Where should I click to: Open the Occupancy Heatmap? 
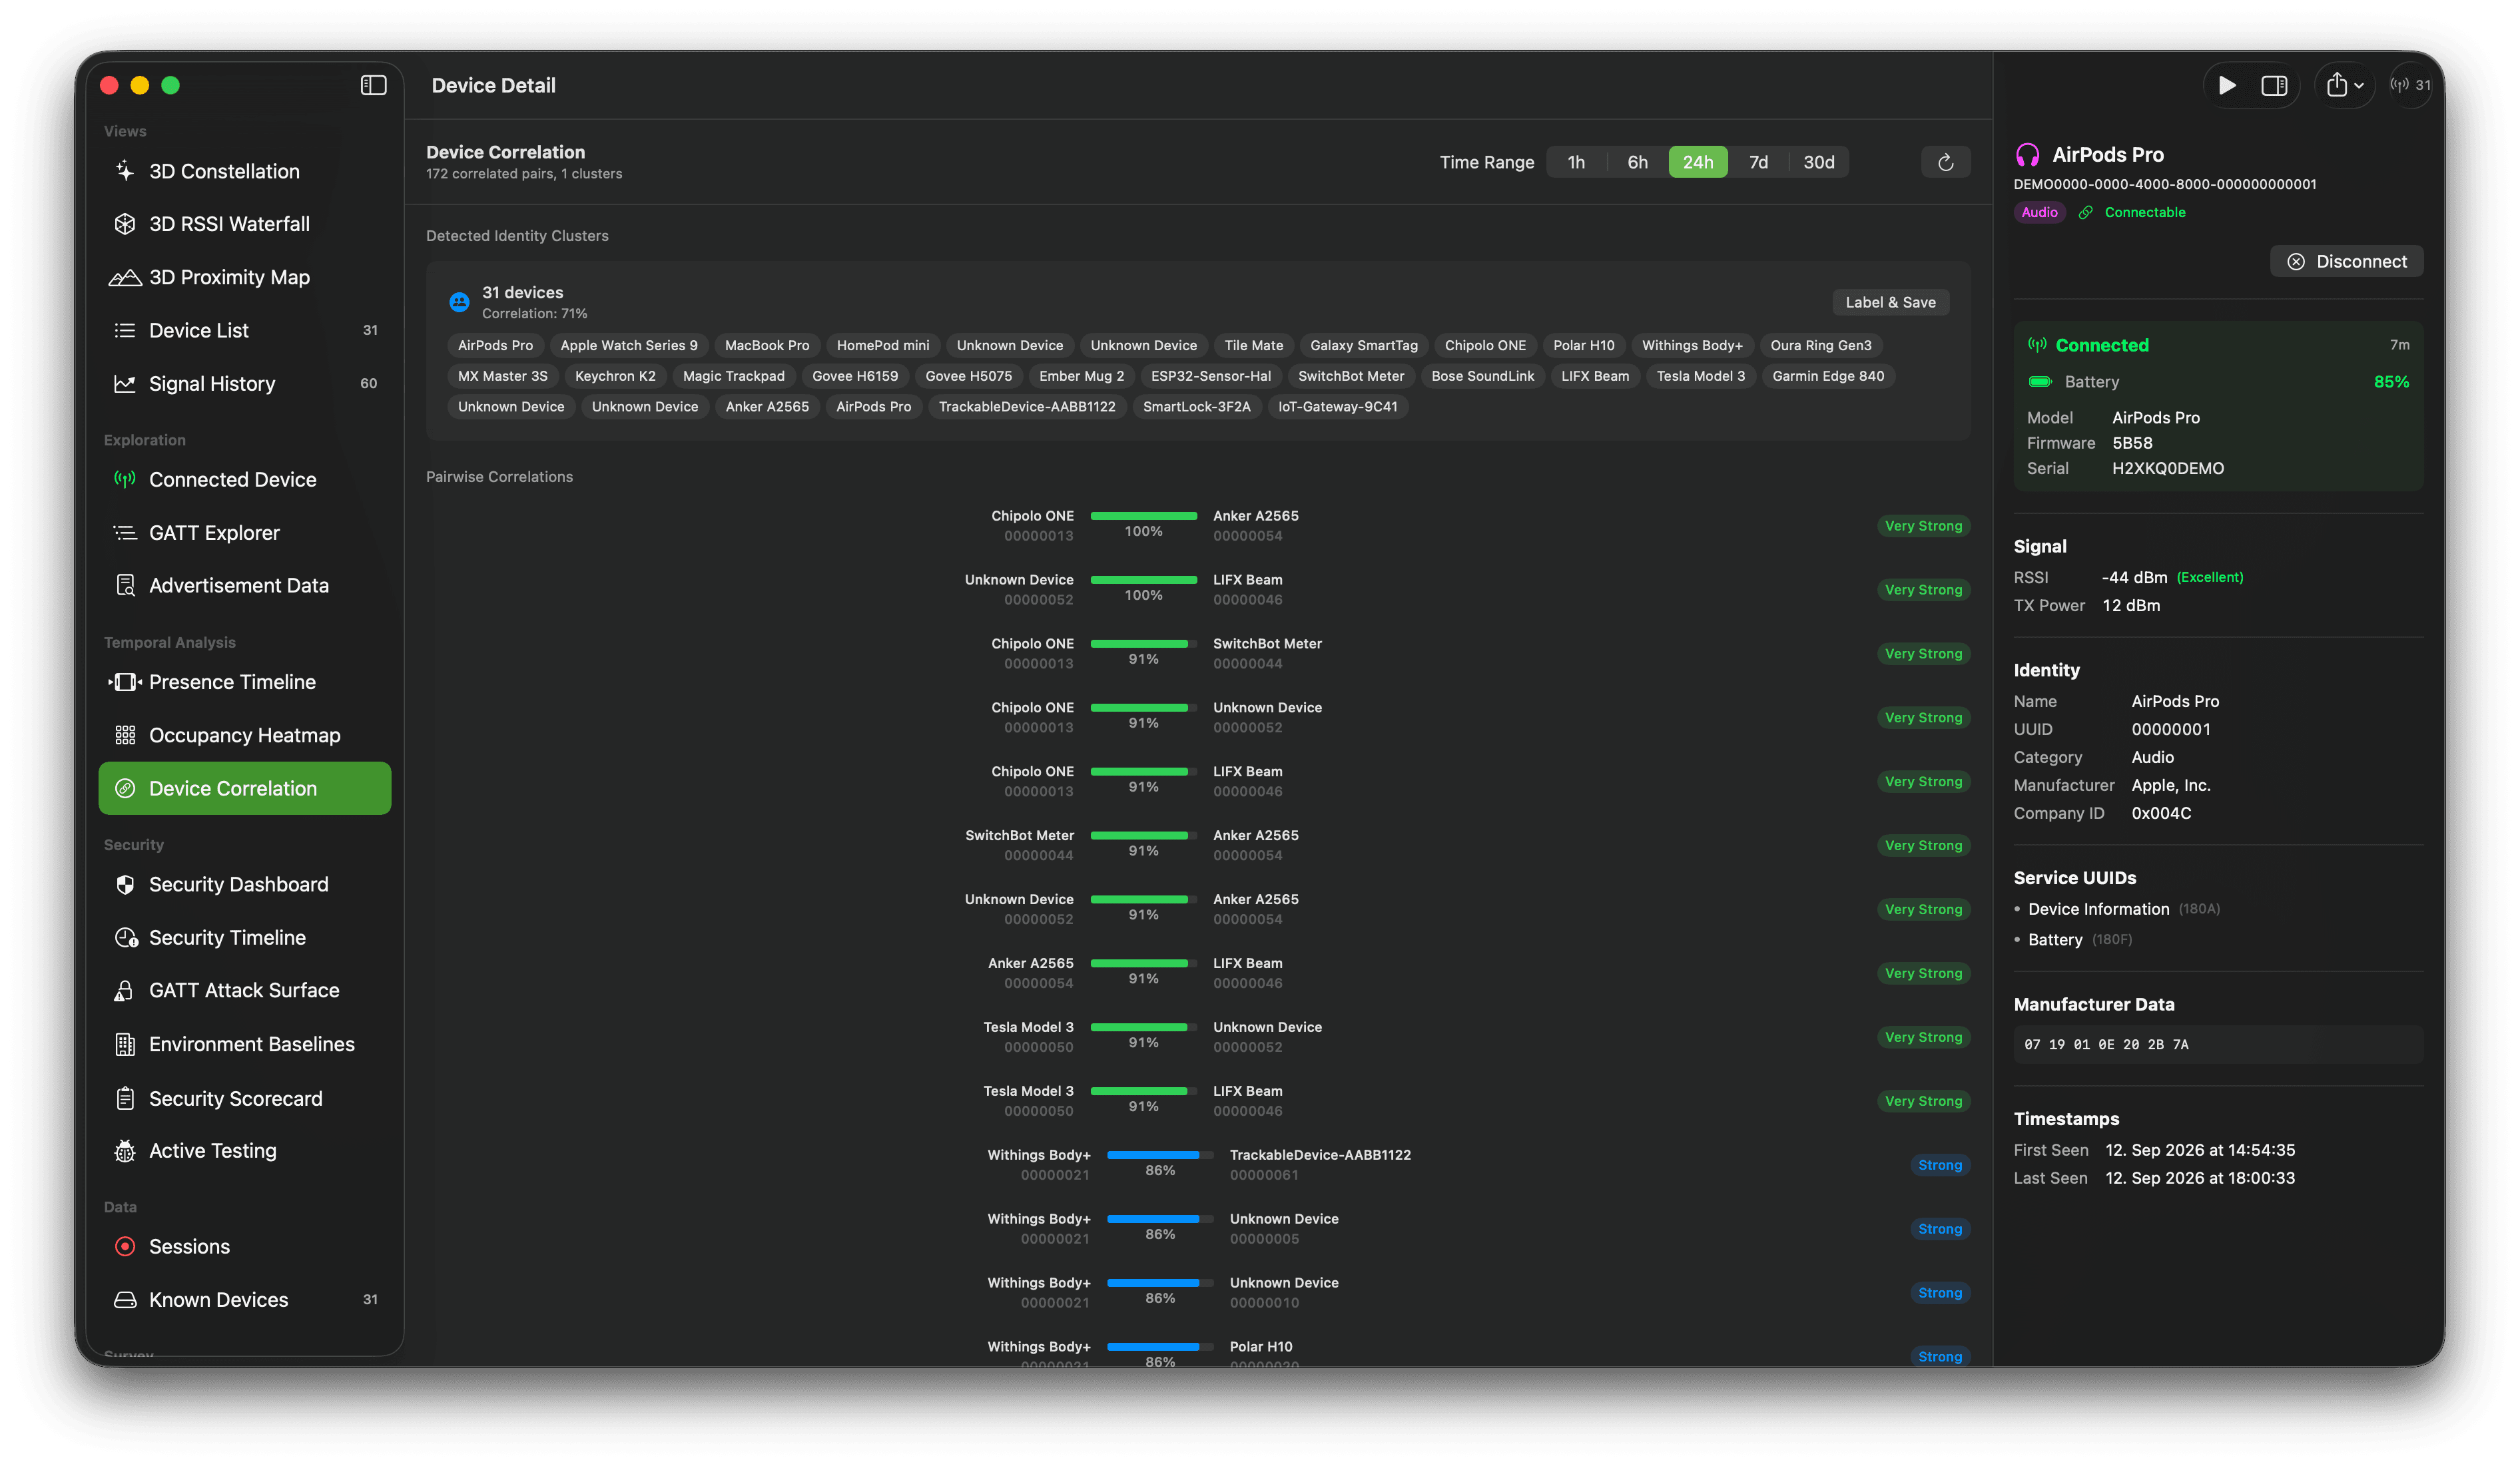[x=244, y=735]
